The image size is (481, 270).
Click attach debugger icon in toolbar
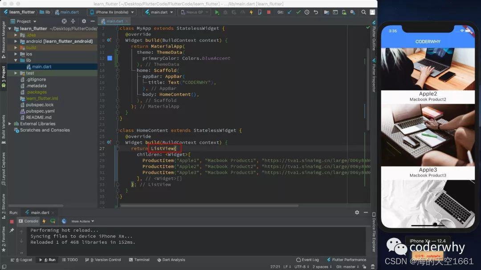pyautogui.click(x=260, y=12)
